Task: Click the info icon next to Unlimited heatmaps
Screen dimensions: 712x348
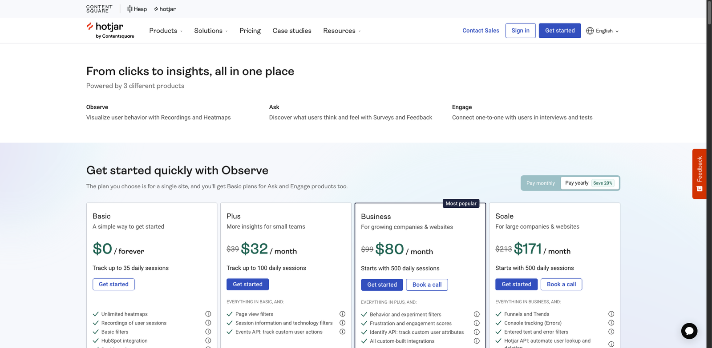Action: (x=208, y=313)
